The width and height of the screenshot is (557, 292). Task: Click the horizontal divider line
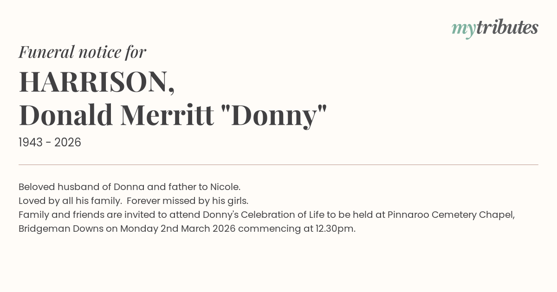[x=278, y=165]
